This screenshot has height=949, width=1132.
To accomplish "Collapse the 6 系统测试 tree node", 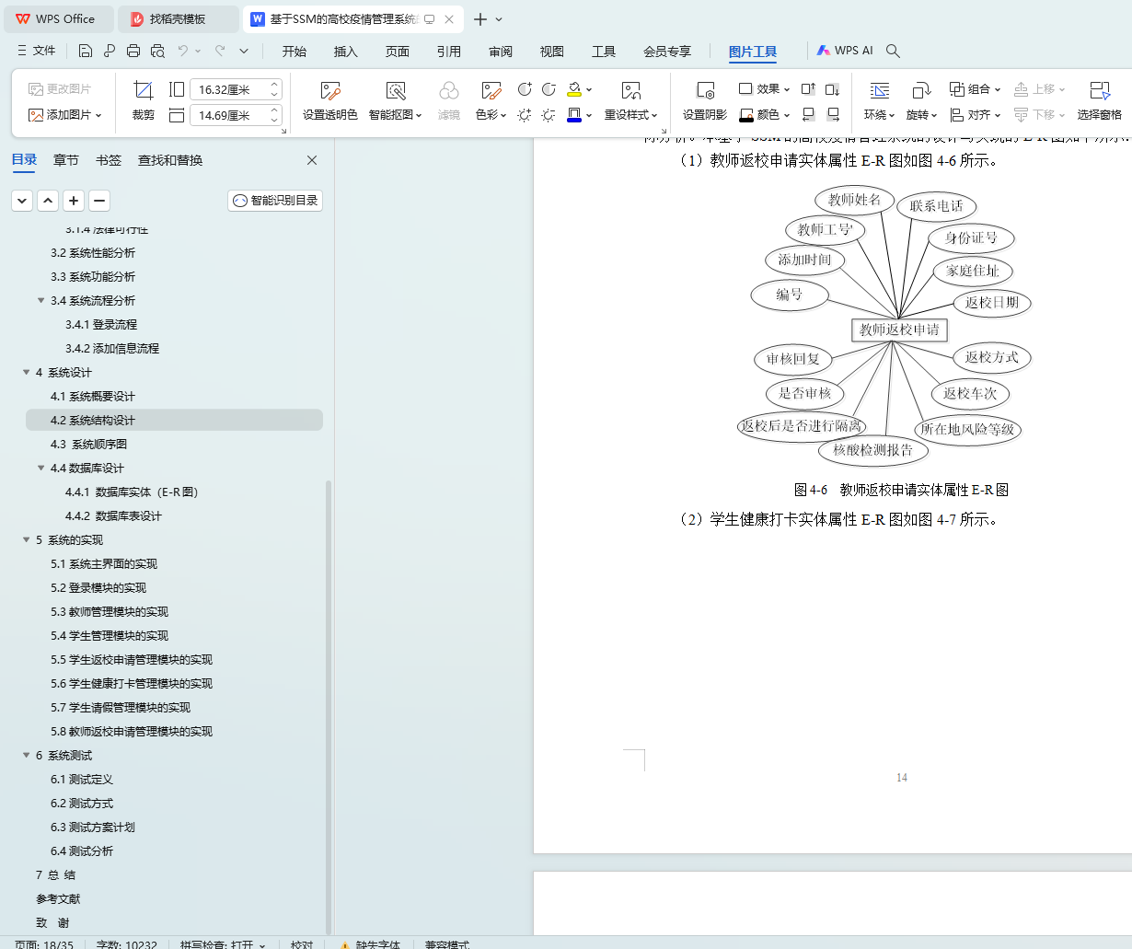I will tap(26, 756).
